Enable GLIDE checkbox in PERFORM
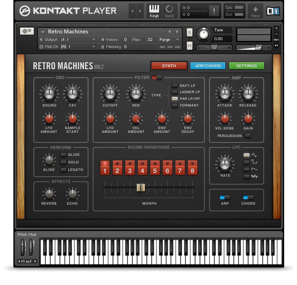The height and width of the screenshot is (285, 297). [63, 155]
